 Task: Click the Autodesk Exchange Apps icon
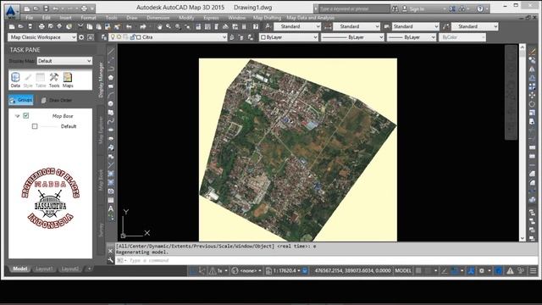coord(452,9)
